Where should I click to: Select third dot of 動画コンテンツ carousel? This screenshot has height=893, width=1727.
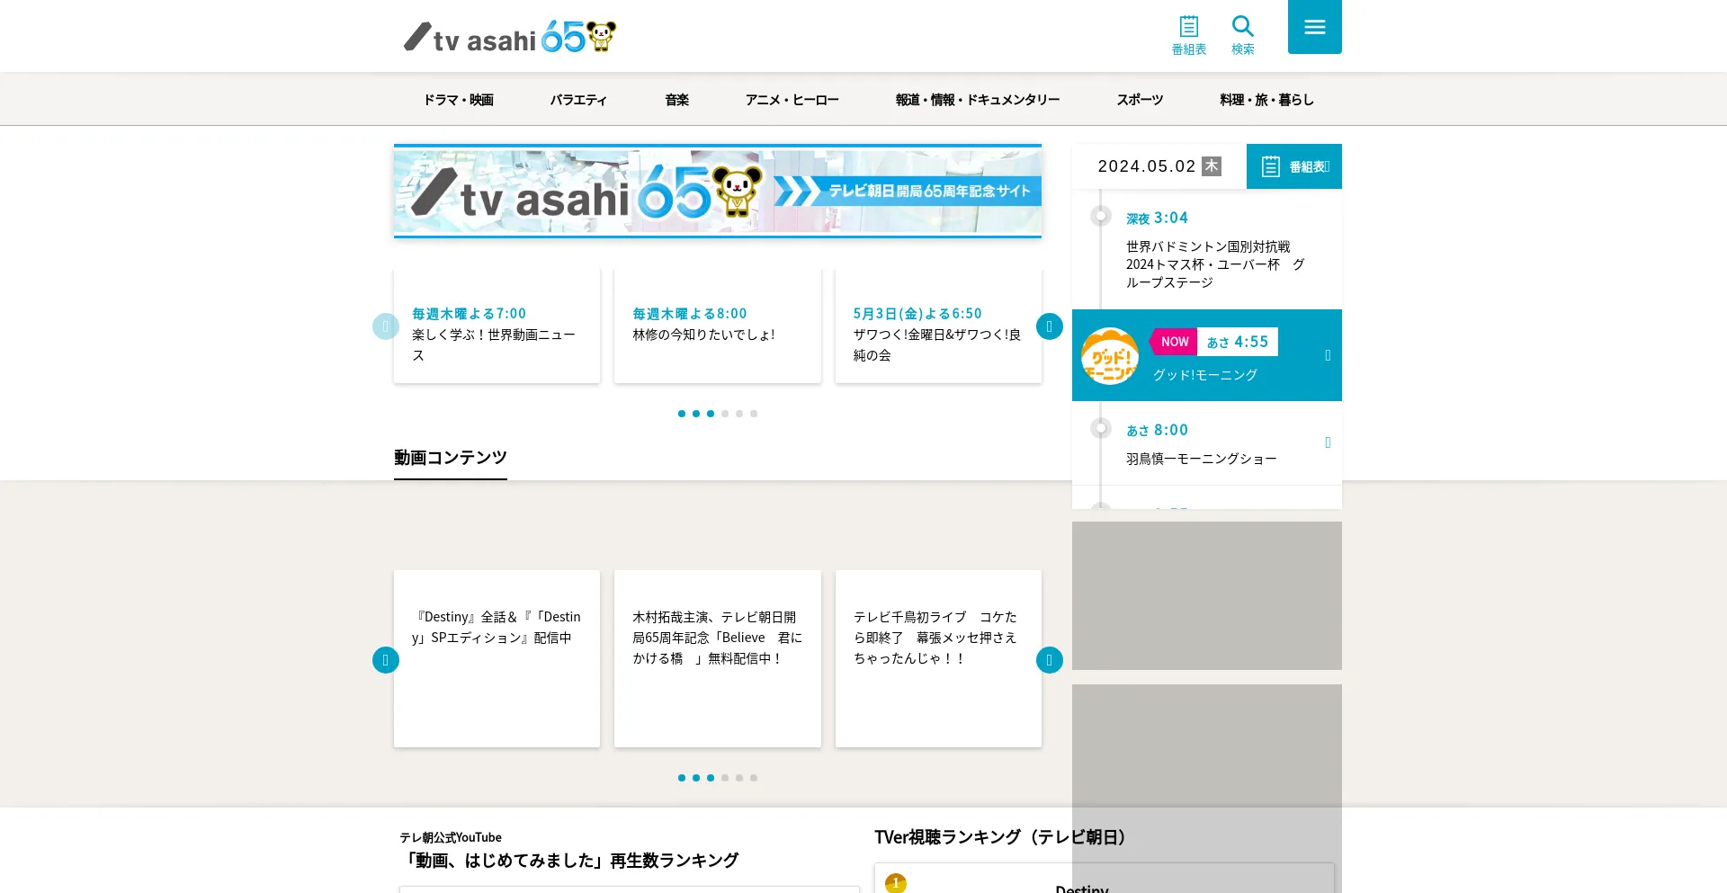click(711, 778)
